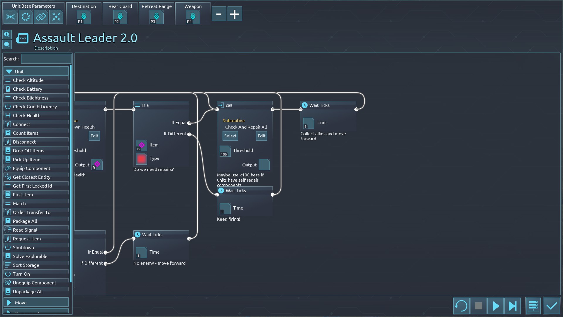Click the red Type swatch in Is a node
Viewport: 563px width, 317px height.
click(141, 159)
